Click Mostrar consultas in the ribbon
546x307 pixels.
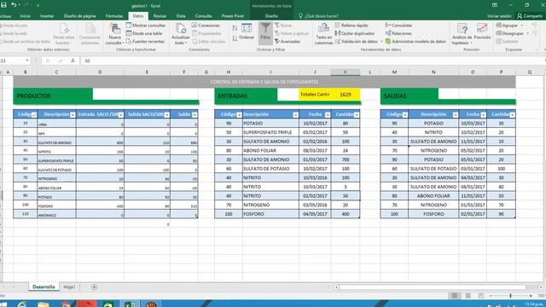146,26
